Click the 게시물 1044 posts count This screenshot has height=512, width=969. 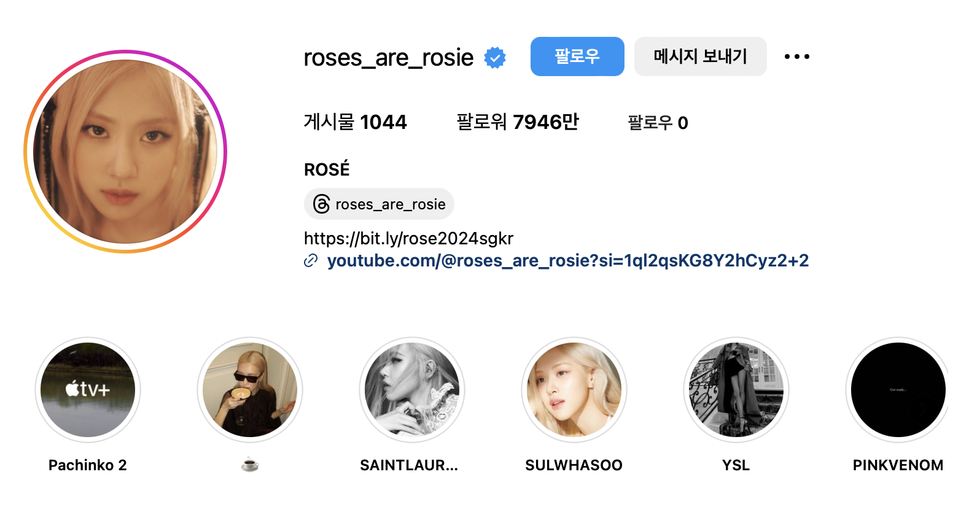click(x=356, y=122)
